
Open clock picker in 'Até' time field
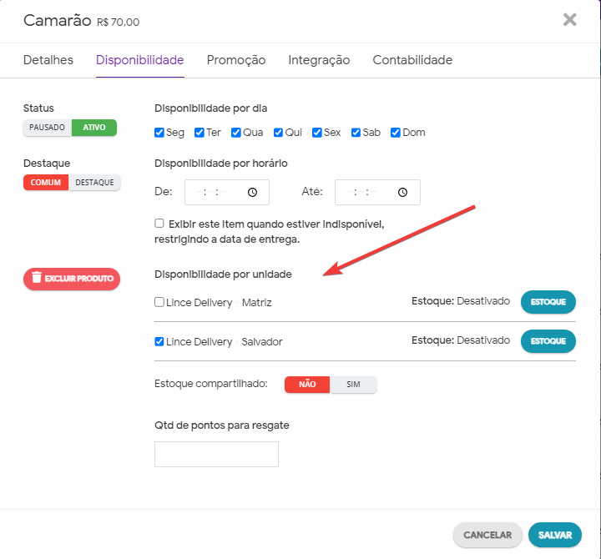pyautogui.click(x=403, y=192)
